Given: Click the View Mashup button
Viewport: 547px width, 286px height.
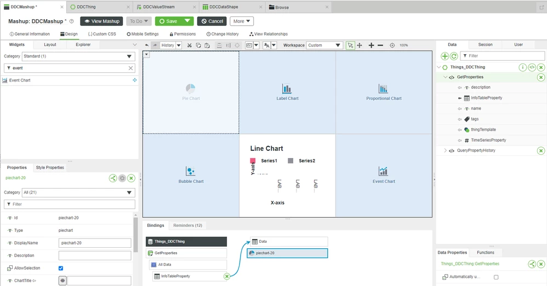Looking at the screenshot, I should tap(101, 21).
